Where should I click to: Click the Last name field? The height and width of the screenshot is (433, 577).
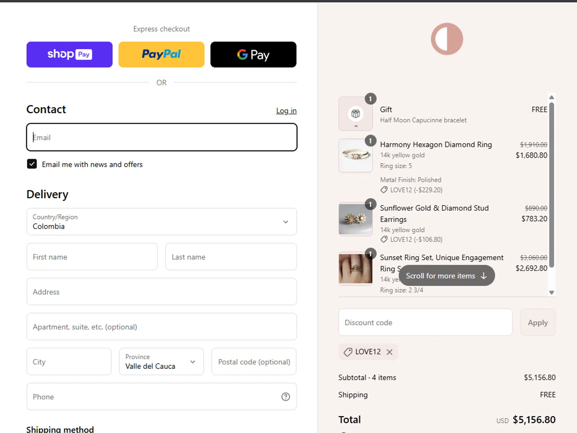click(x=231, y=257)
